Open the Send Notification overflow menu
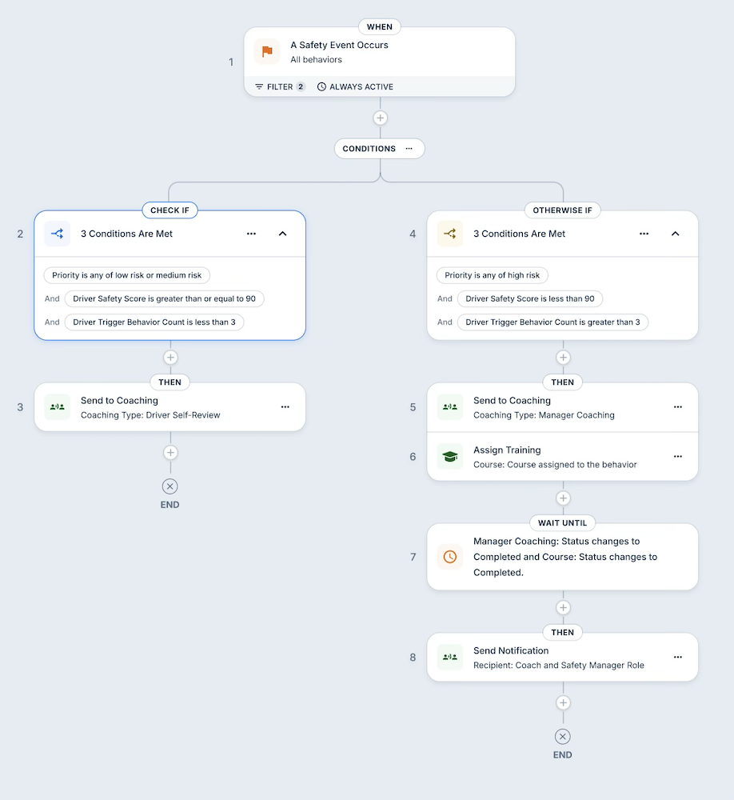The width and height of the screenshot is (734, 800). click(x=677, y=657)
